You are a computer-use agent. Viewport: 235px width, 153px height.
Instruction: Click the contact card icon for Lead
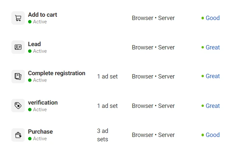click(18, 47)
